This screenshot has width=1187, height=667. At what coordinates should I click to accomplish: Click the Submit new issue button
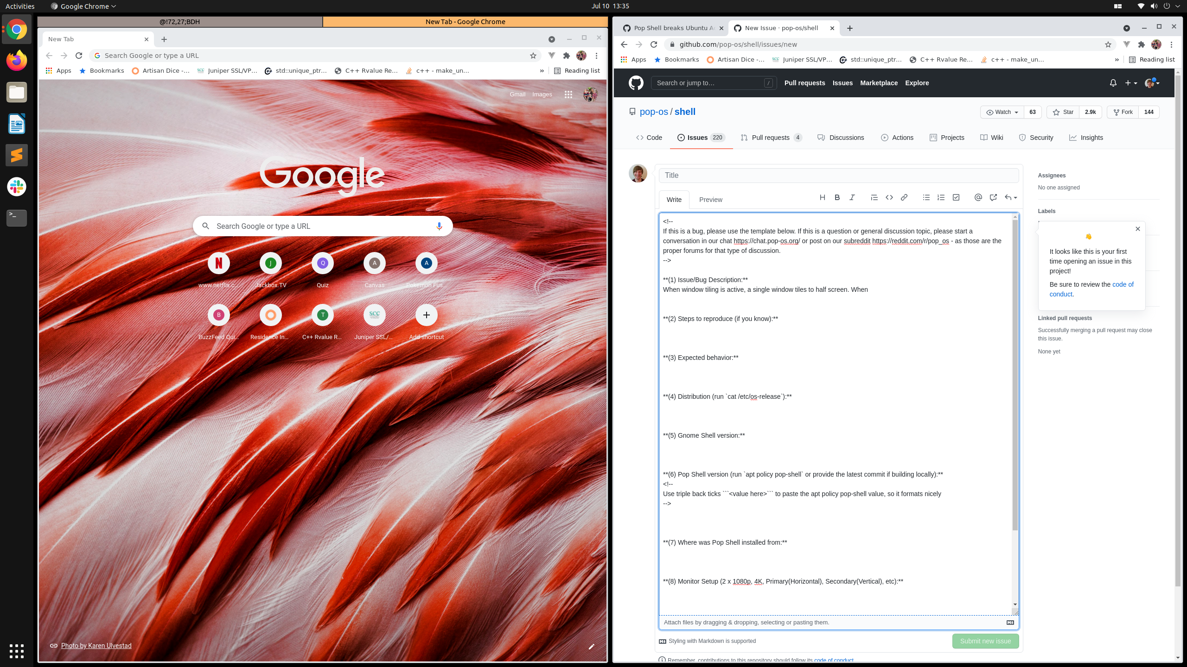(x=985, y=641)
